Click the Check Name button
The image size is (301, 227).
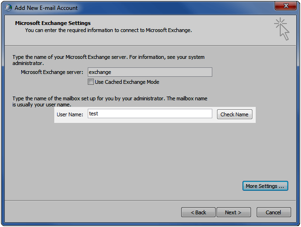(x=234, y=114)
